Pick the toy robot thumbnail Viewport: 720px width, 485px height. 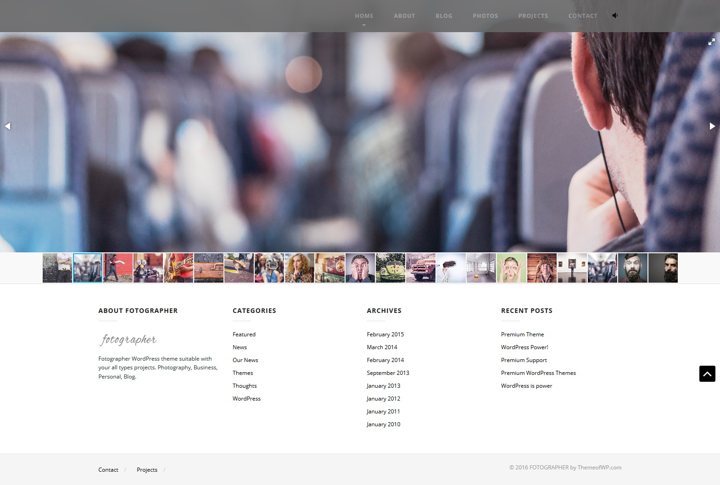pos(148,268)
